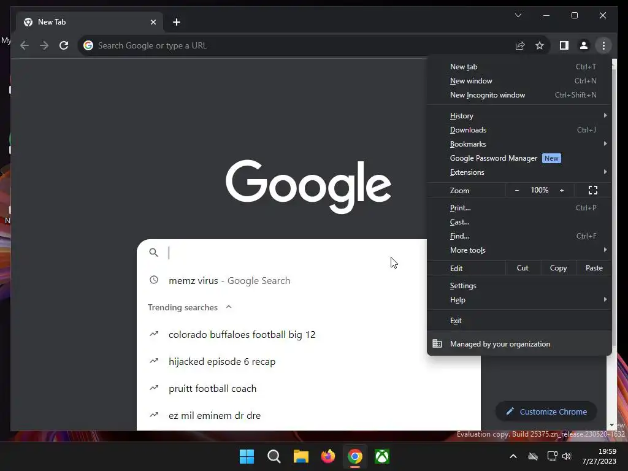Close the three-dot Chrome menu button
The height and width of the screenshot is (471, 628).
tap(603, 45)
